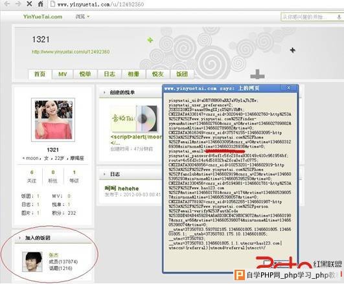Viewport: 344px width, 284px height.
Task: Click the browser back arrow
Action: click(x=7, y=4)
